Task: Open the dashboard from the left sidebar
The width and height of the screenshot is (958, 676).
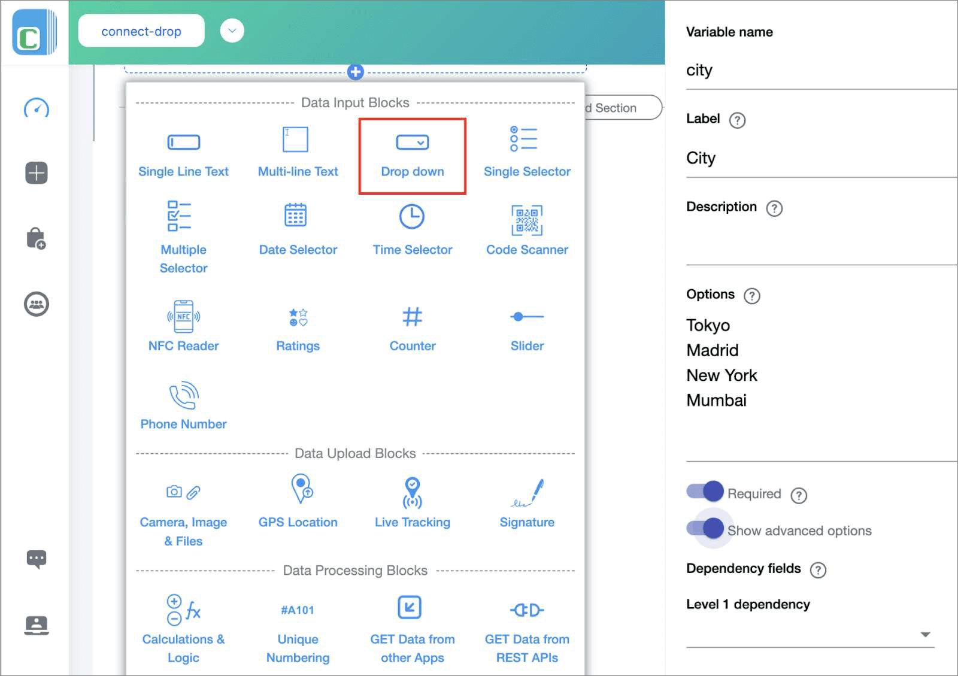Action: (36, 109)
